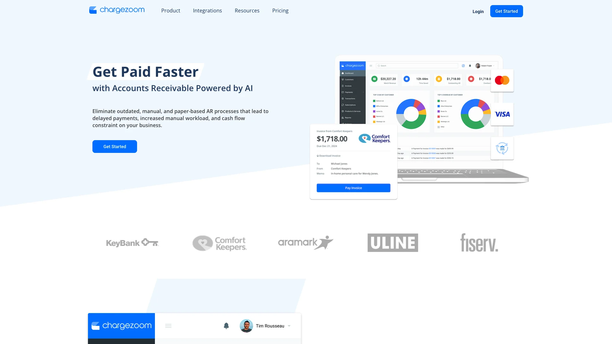
Task: Open the Integrations navigation menu
Action: point(207,11)
